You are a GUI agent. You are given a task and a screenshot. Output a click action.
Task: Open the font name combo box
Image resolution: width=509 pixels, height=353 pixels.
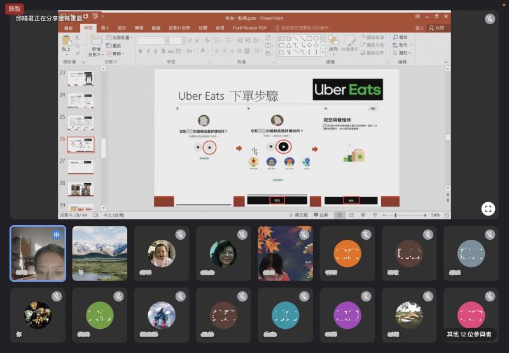pyautogui.click(x=153, y=40)
